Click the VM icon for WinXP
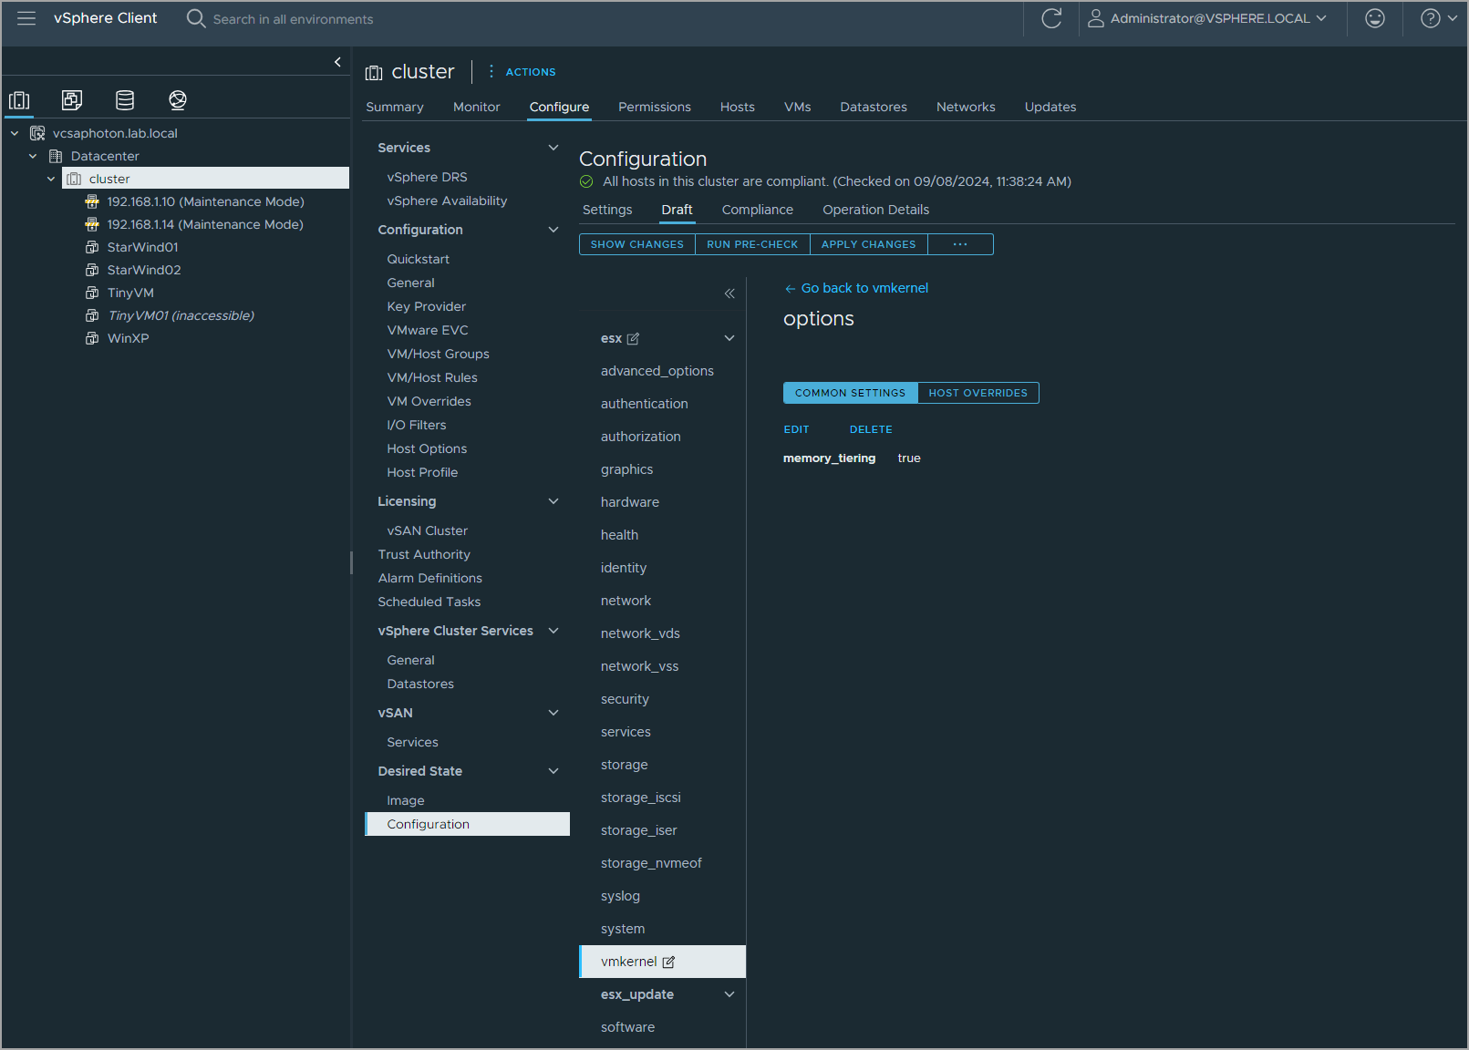1469x1050 pixels. (x=92, y=338)
